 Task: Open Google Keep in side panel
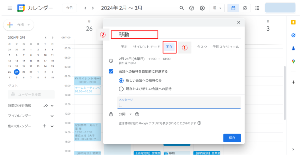tap(293, 22)
